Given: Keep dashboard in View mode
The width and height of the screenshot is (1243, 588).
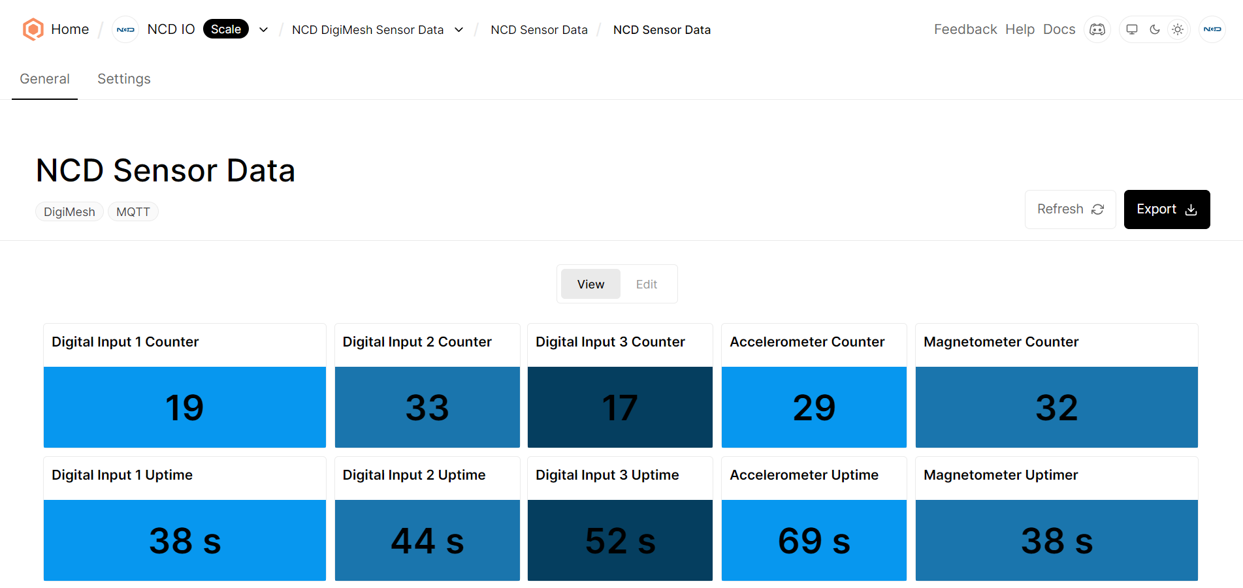Looking at the screenshot, I should 590,284.
